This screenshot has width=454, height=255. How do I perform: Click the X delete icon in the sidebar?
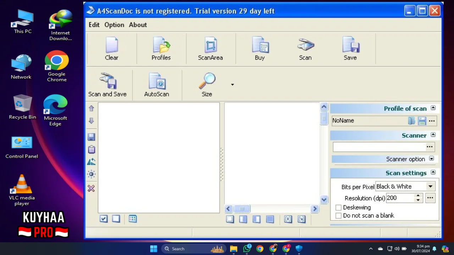pyautogui.click(x=91, y=188)
